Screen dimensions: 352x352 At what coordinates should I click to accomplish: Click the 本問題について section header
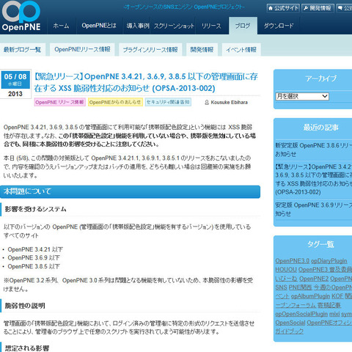pyautogui.click(x=130, y=191)
